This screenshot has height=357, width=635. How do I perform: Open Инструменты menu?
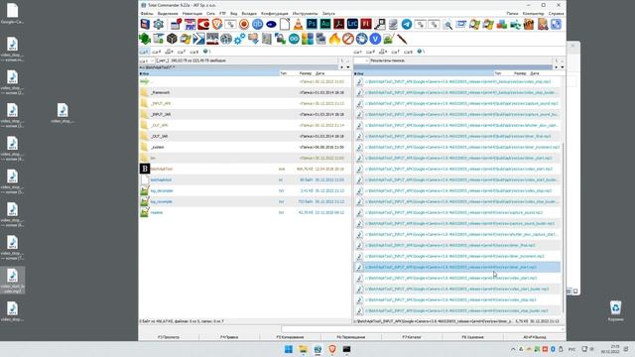(305, 13)
